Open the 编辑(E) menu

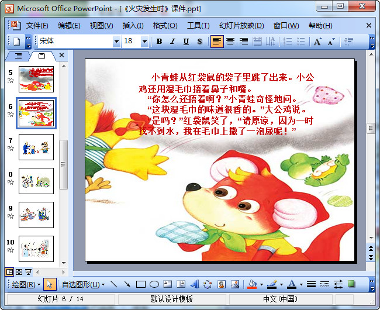[69, 26]
